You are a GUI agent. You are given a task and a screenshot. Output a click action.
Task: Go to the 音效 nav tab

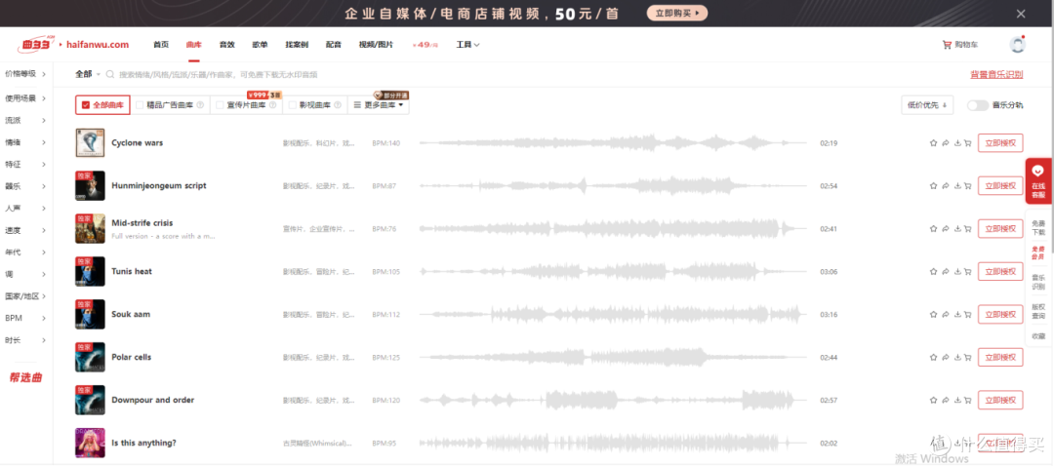point(226,45)
